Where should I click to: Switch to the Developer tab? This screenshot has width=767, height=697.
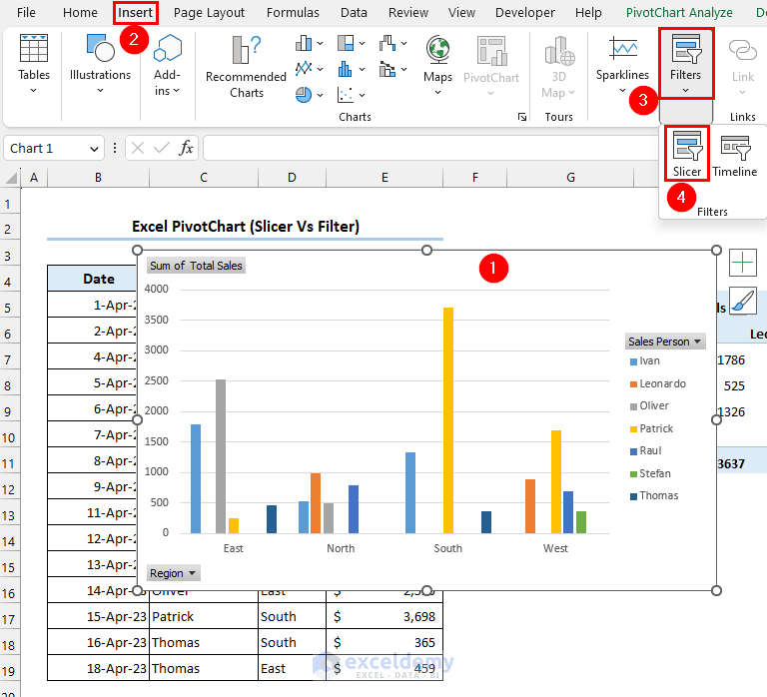[x=525, y=12]
